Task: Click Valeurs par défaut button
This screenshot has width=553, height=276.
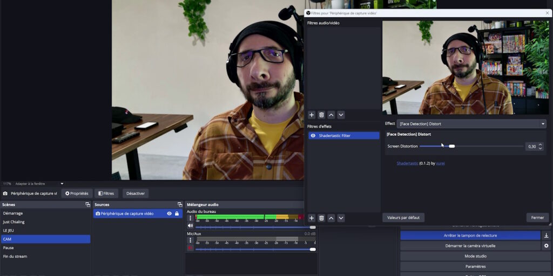Action: 403,218
